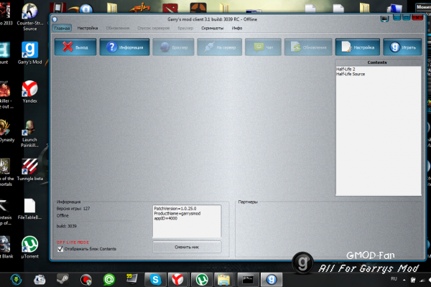Click the Браузер globe toolbar button
This screenshot has width=431, height=287.
[173, 47]
